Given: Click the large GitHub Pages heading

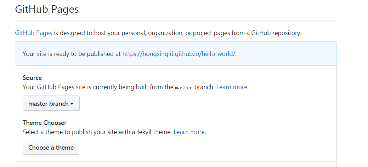Looking at the screenshot, I should tap(47, 9).
